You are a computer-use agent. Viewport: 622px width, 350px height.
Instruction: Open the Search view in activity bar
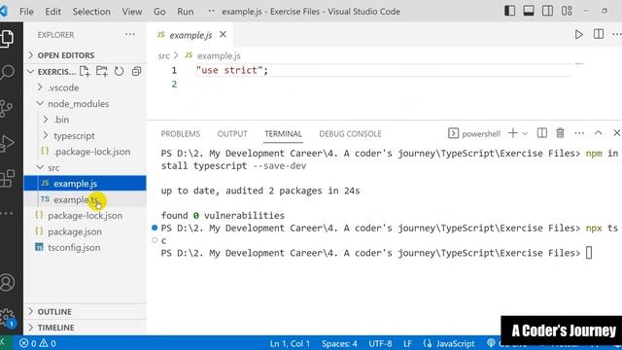pyautogui.click(x=7, y=73)
